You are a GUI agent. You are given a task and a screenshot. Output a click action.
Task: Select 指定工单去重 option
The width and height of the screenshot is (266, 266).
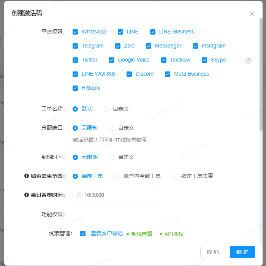click(175, 176)
